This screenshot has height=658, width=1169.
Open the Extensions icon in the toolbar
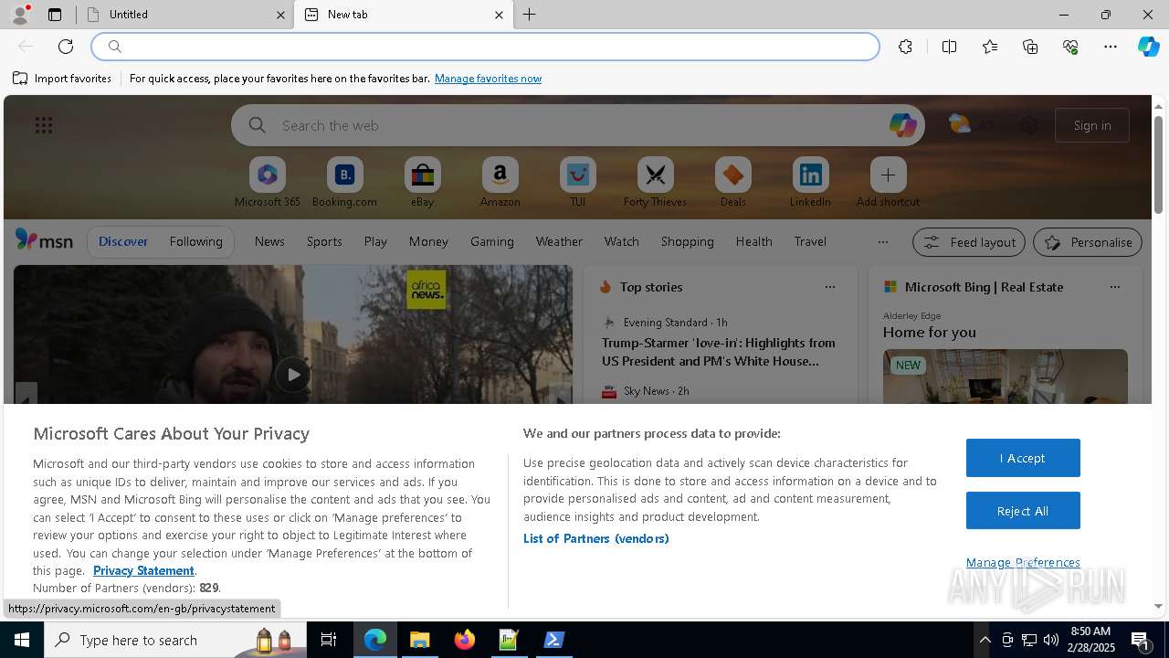(x=905, y=47)
